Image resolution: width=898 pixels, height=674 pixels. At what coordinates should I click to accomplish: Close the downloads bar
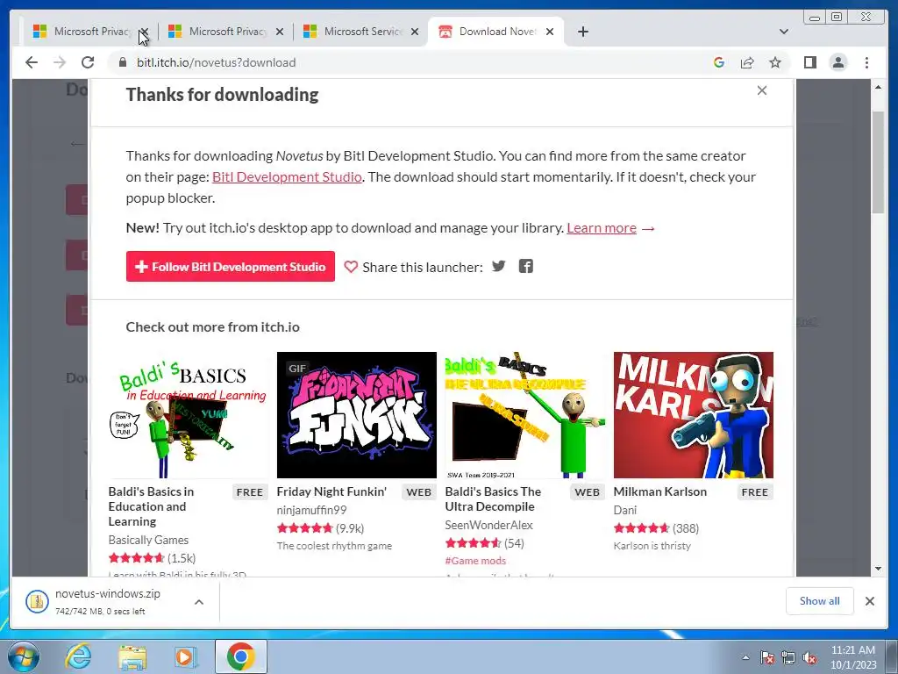[869, 601]
